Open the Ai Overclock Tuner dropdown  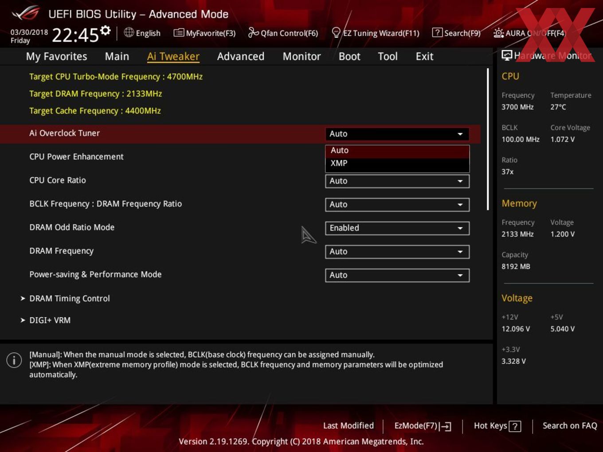(397, 134)
